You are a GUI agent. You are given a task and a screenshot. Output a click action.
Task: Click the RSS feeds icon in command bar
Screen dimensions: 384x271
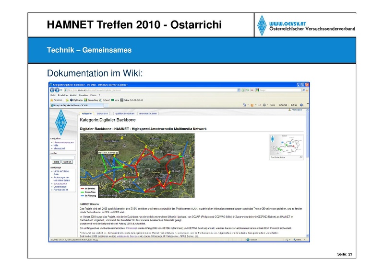[x=252, y=105]
